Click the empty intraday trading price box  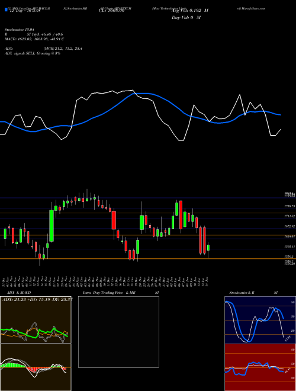pyautogui.click(x=118, y=332)
